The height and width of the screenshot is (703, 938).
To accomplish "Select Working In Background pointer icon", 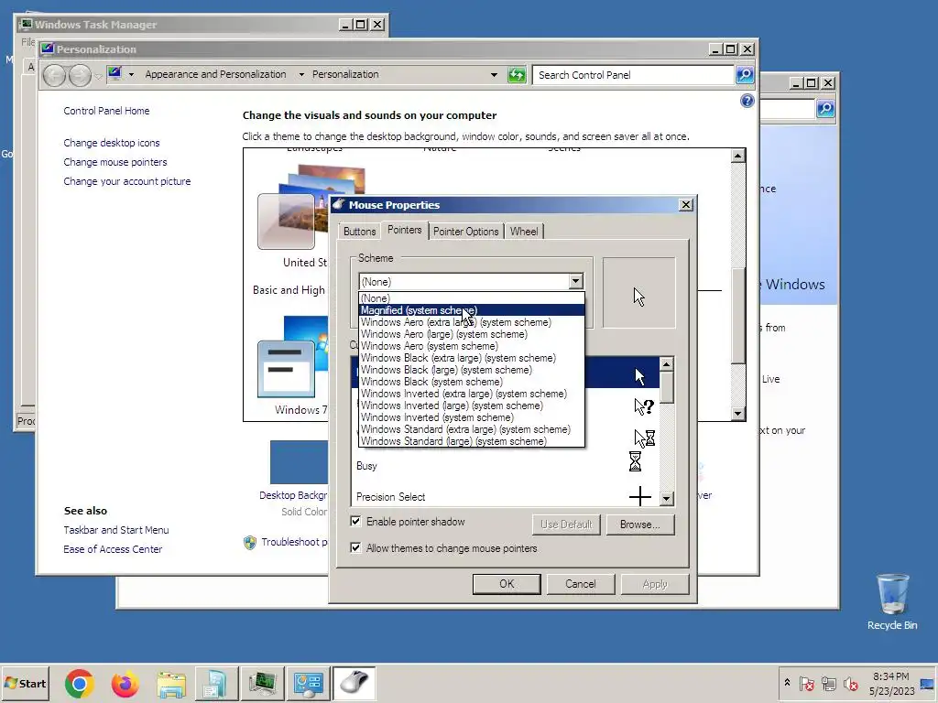I will tap(644, 438).
